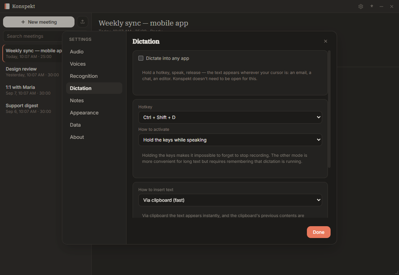
Task: Minimize the Konspekt window
Action: click(381, 6)
